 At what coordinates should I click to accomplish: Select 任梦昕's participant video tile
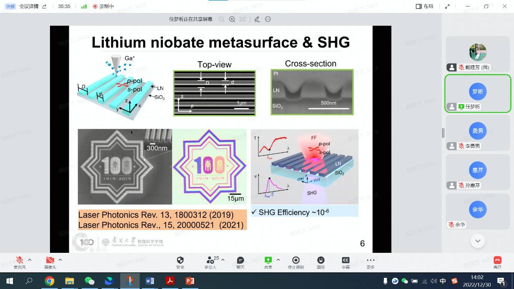(477, 94)
